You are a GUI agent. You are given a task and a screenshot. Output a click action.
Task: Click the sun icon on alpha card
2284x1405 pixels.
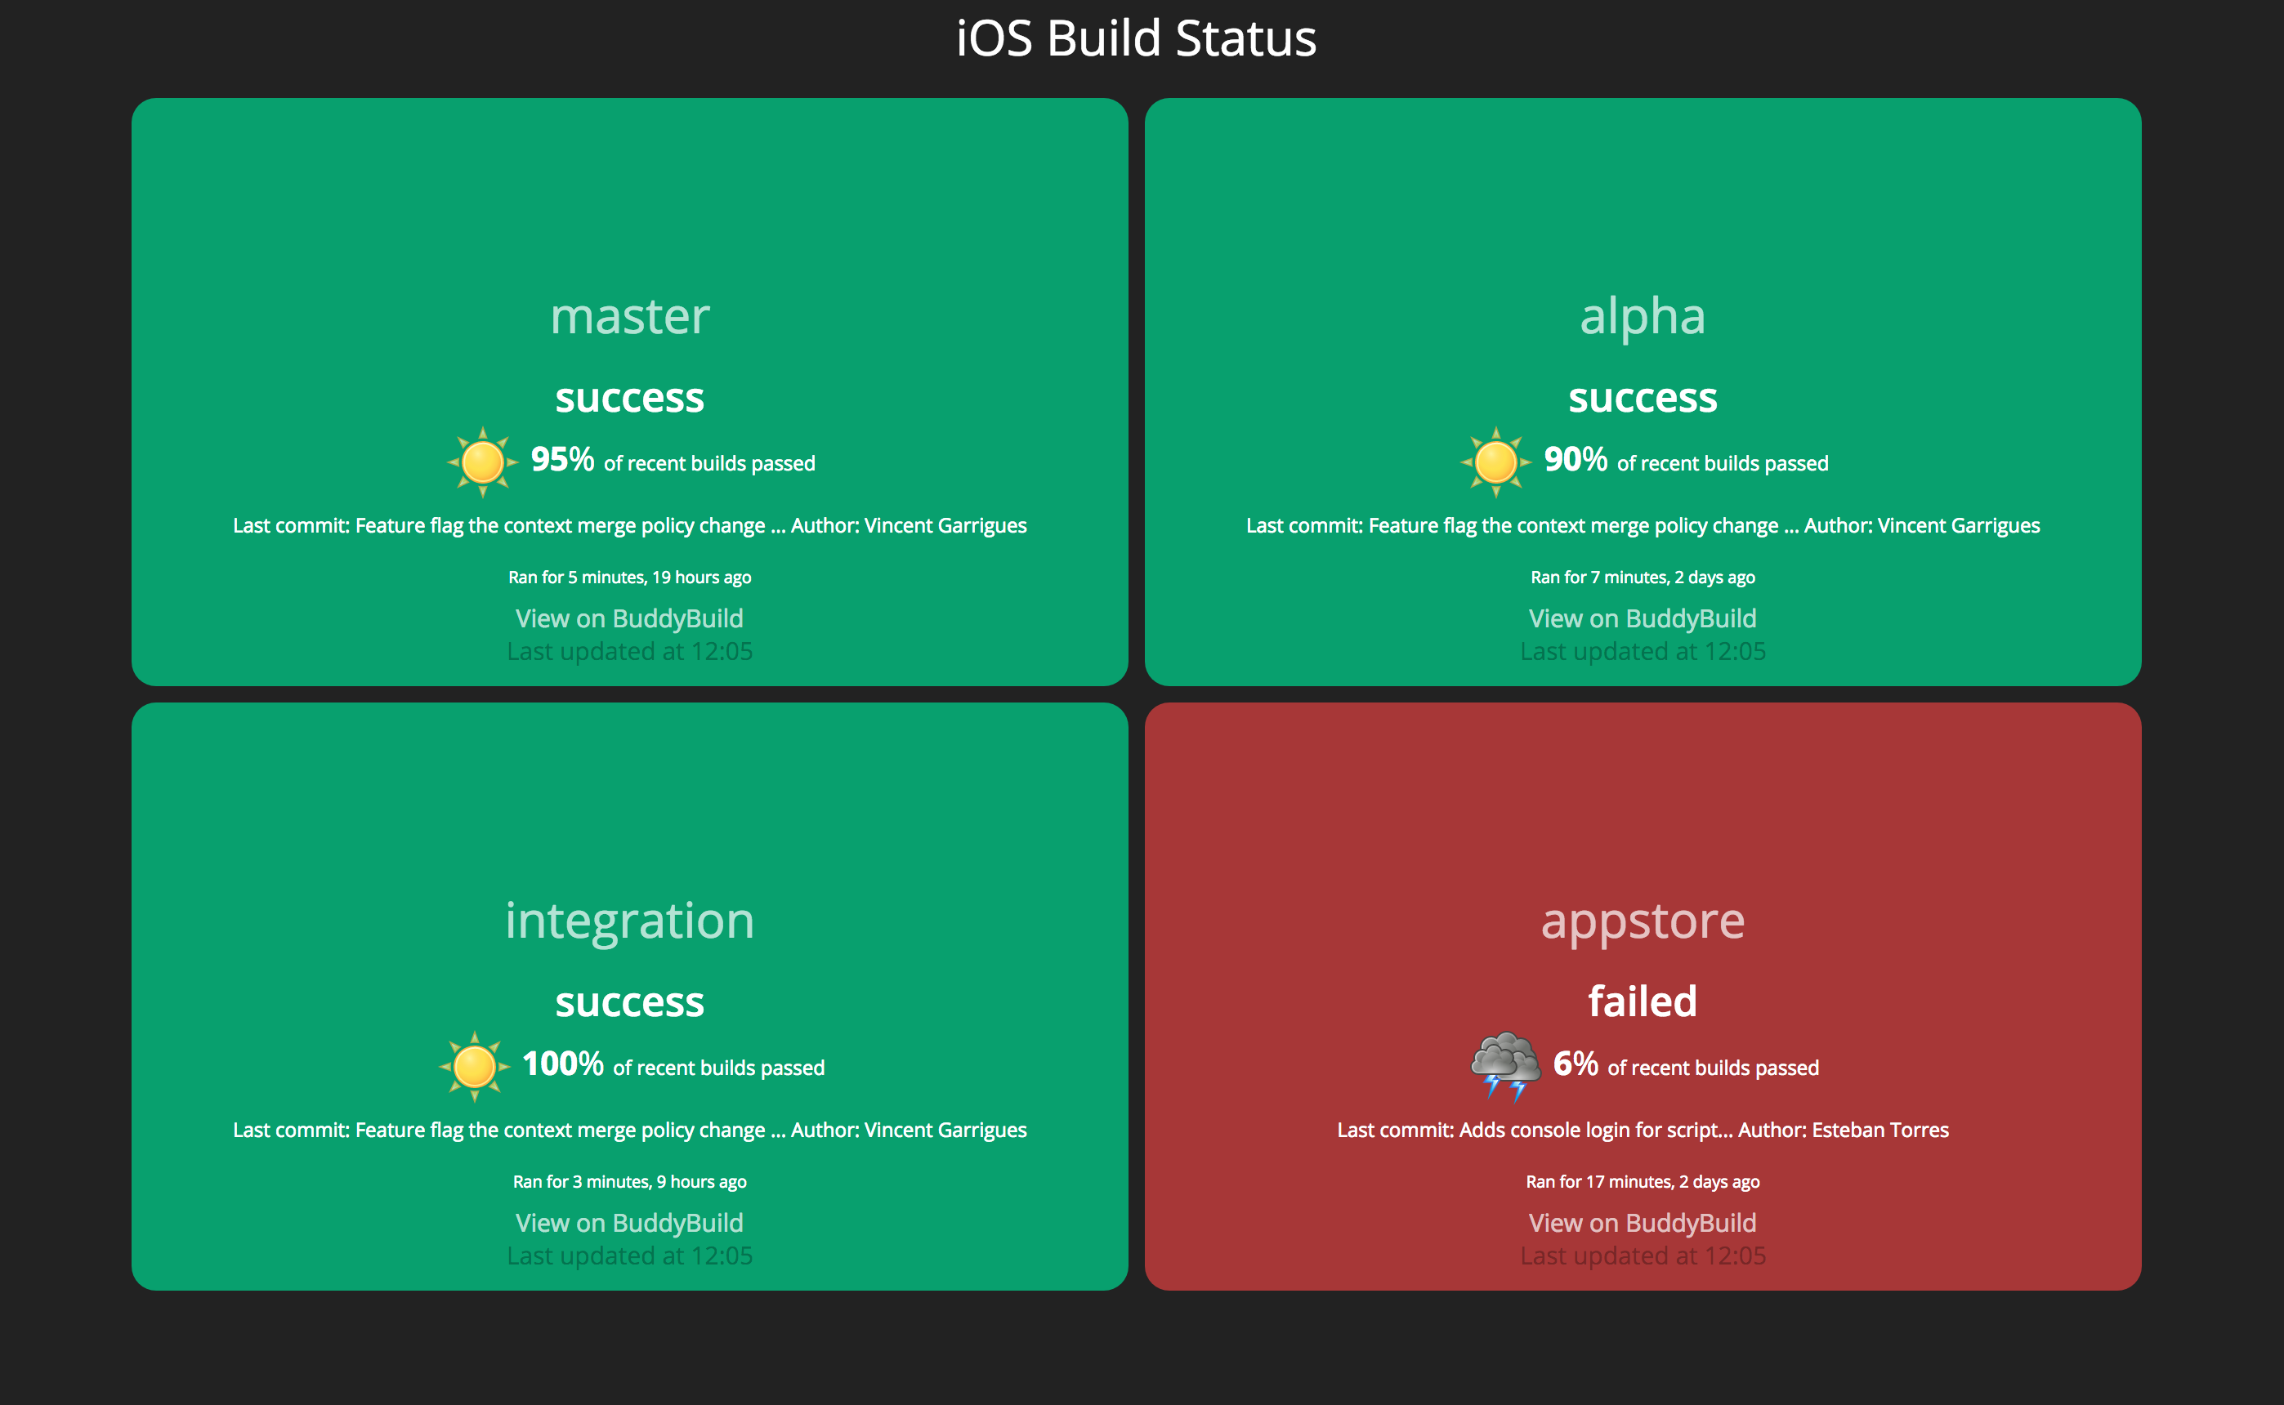[1495, 462]
